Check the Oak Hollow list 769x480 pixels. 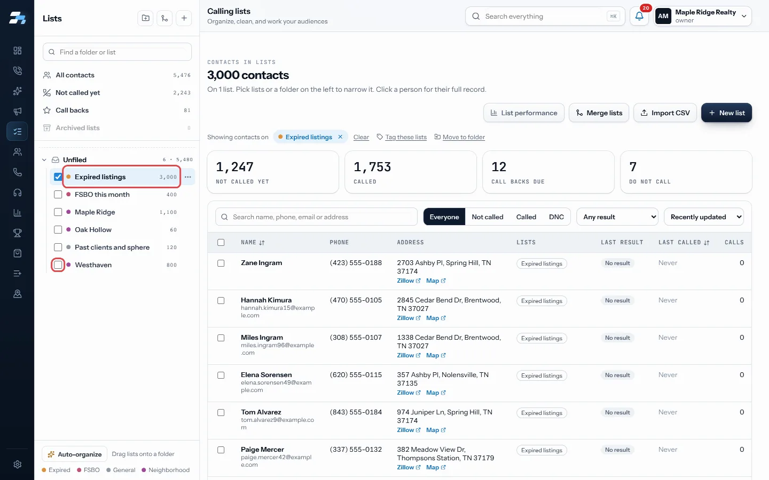point(58,230)
